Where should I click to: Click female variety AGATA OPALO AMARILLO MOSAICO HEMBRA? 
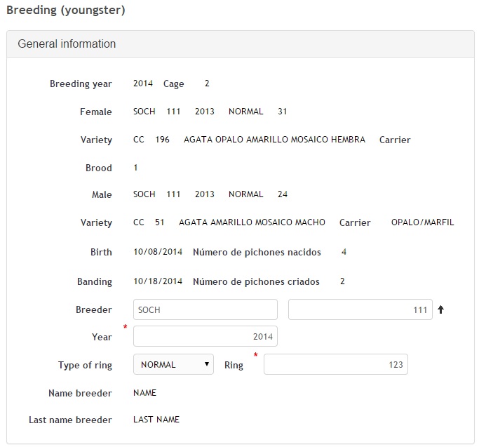[274, 140]
